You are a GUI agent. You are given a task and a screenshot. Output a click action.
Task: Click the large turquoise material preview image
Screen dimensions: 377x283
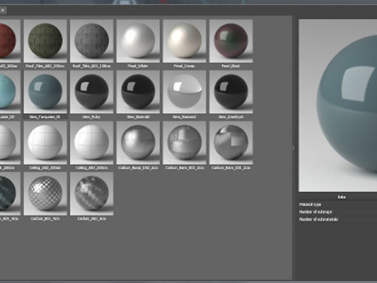[x=338, y=105]
